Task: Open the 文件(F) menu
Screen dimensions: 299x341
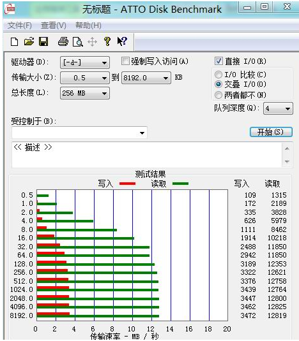Action: [x=20, y=25]
